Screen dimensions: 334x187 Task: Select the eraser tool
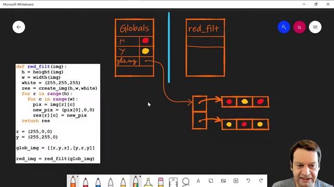click(161, 182)
